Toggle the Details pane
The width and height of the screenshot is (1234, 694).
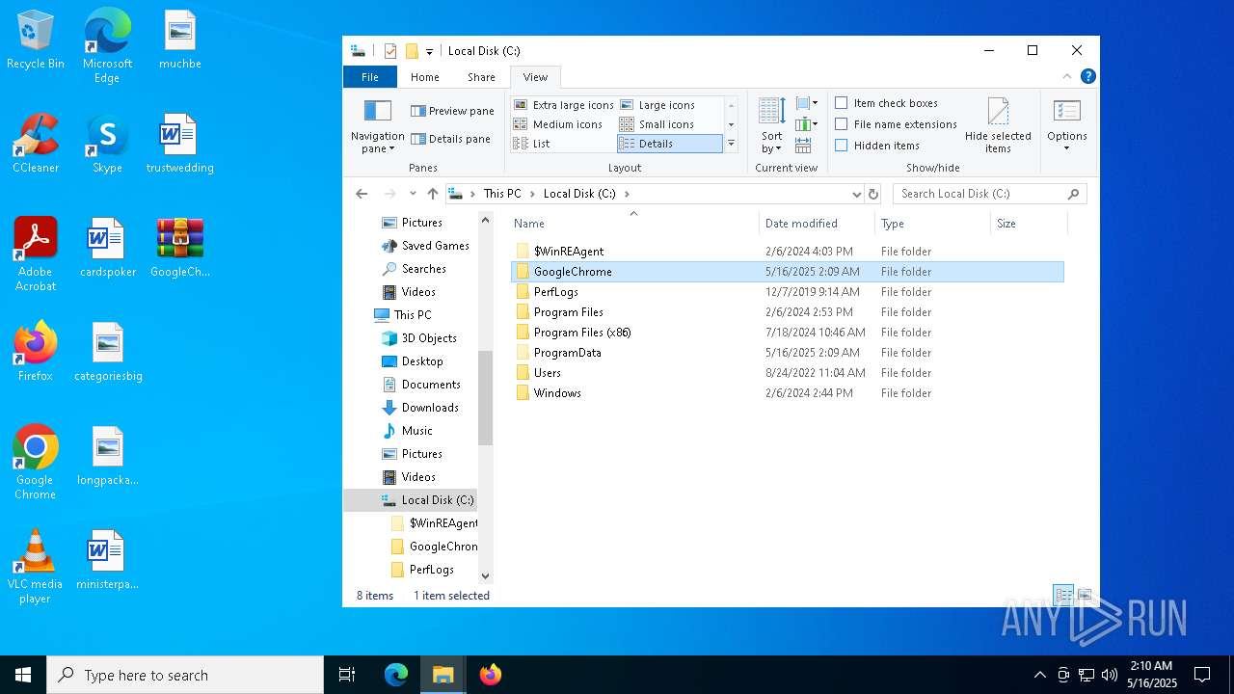pos(450,139)
